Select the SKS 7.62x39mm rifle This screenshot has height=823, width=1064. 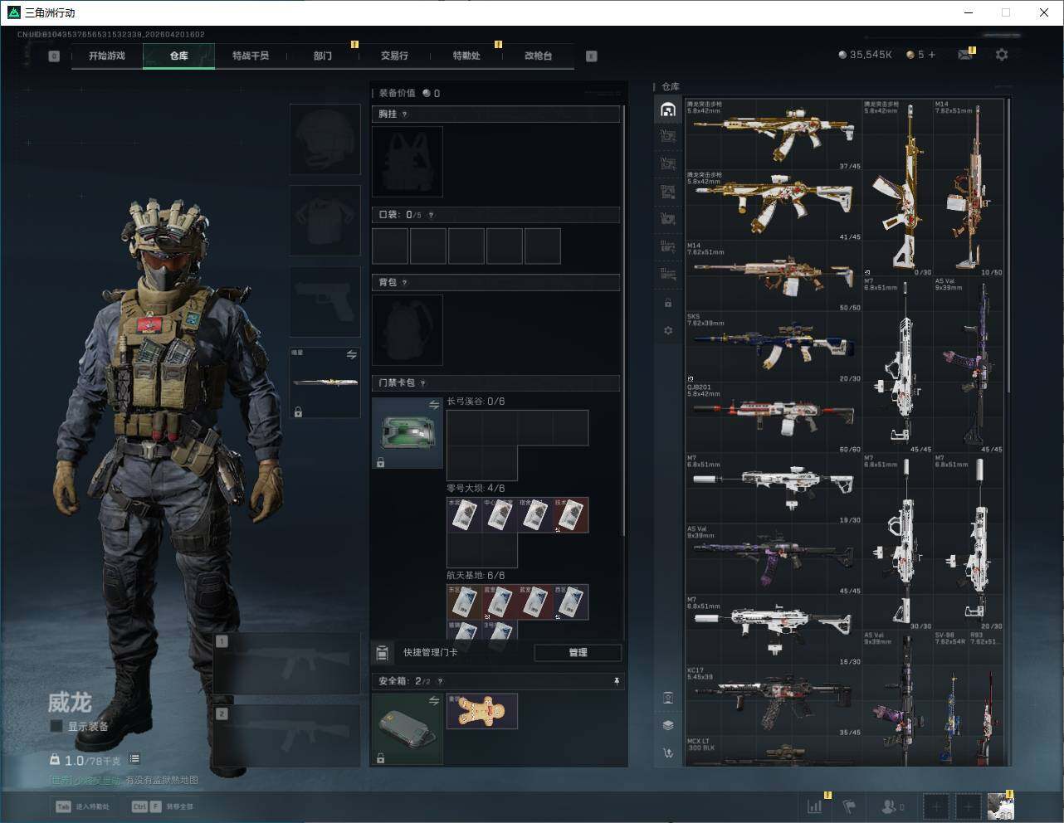774,348
